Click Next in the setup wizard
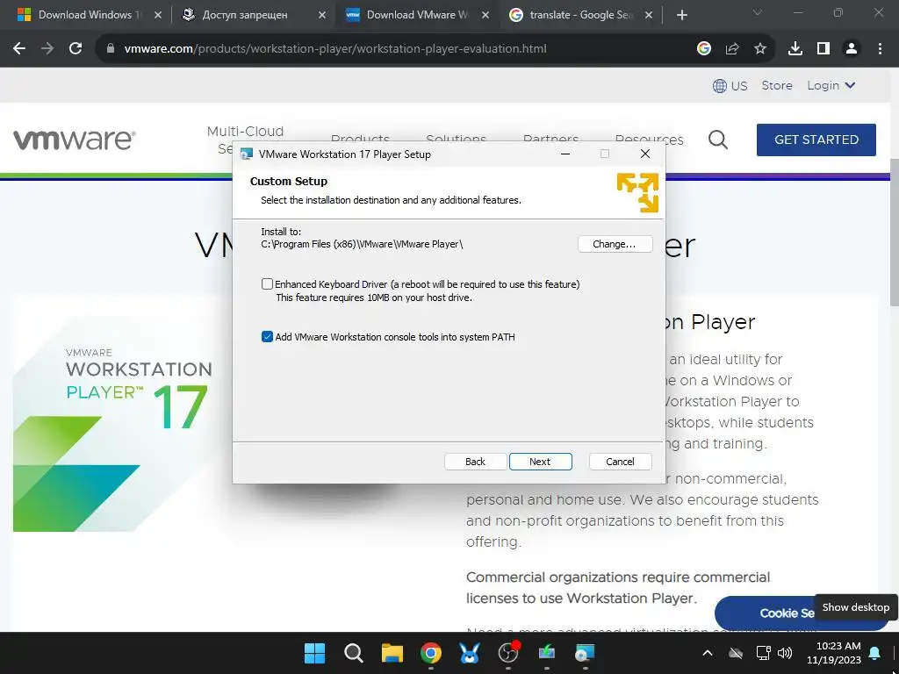Viewport: 899px width, 674px height. click(x=540, y=462)
